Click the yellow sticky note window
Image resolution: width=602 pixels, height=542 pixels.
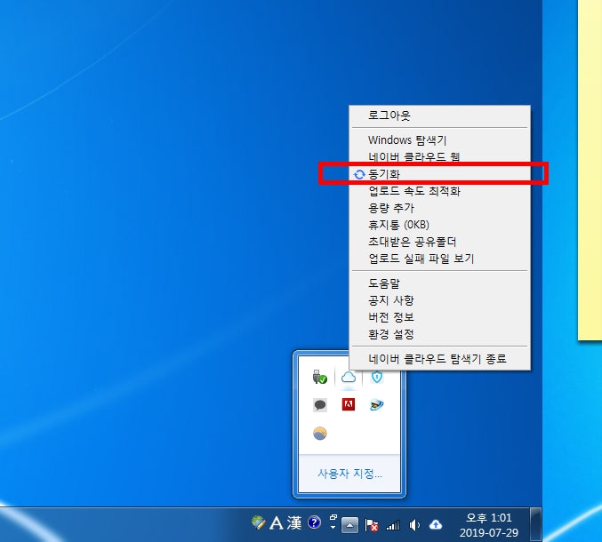(x=590, y=170)
